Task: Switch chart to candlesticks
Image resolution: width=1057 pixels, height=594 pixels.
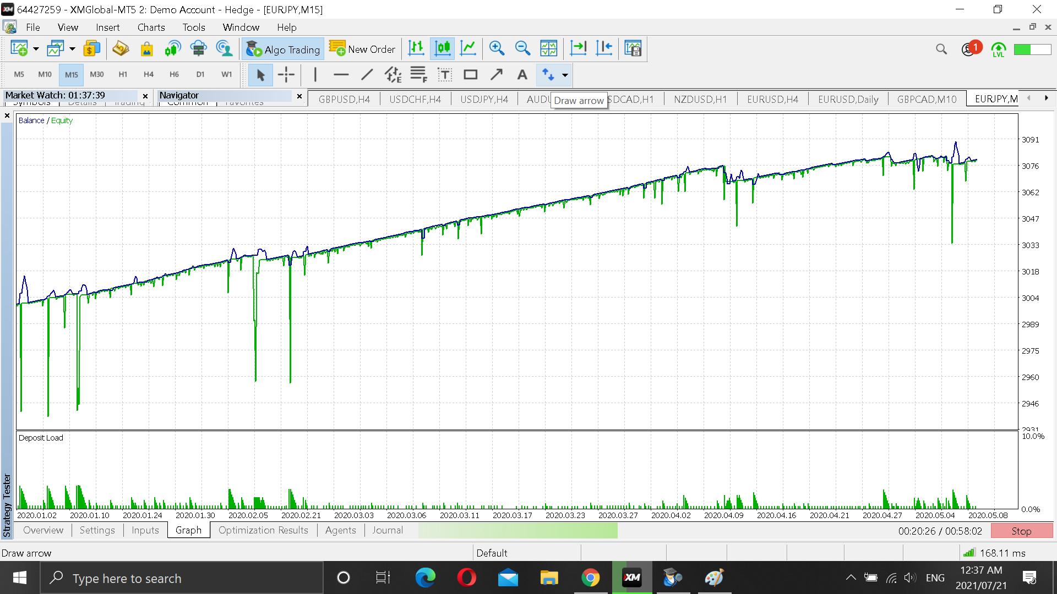Action: (443, 49)
